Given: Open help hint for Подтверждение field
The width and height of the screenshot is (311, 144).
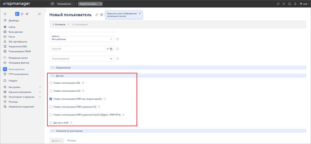Looking at the screenshot, I should coord(118,58).
